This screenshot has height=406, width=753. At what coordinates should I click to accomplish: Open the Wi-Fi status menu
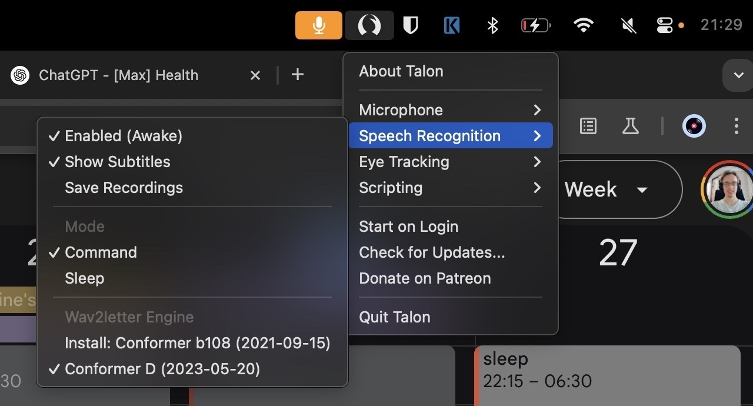(583, 25)
